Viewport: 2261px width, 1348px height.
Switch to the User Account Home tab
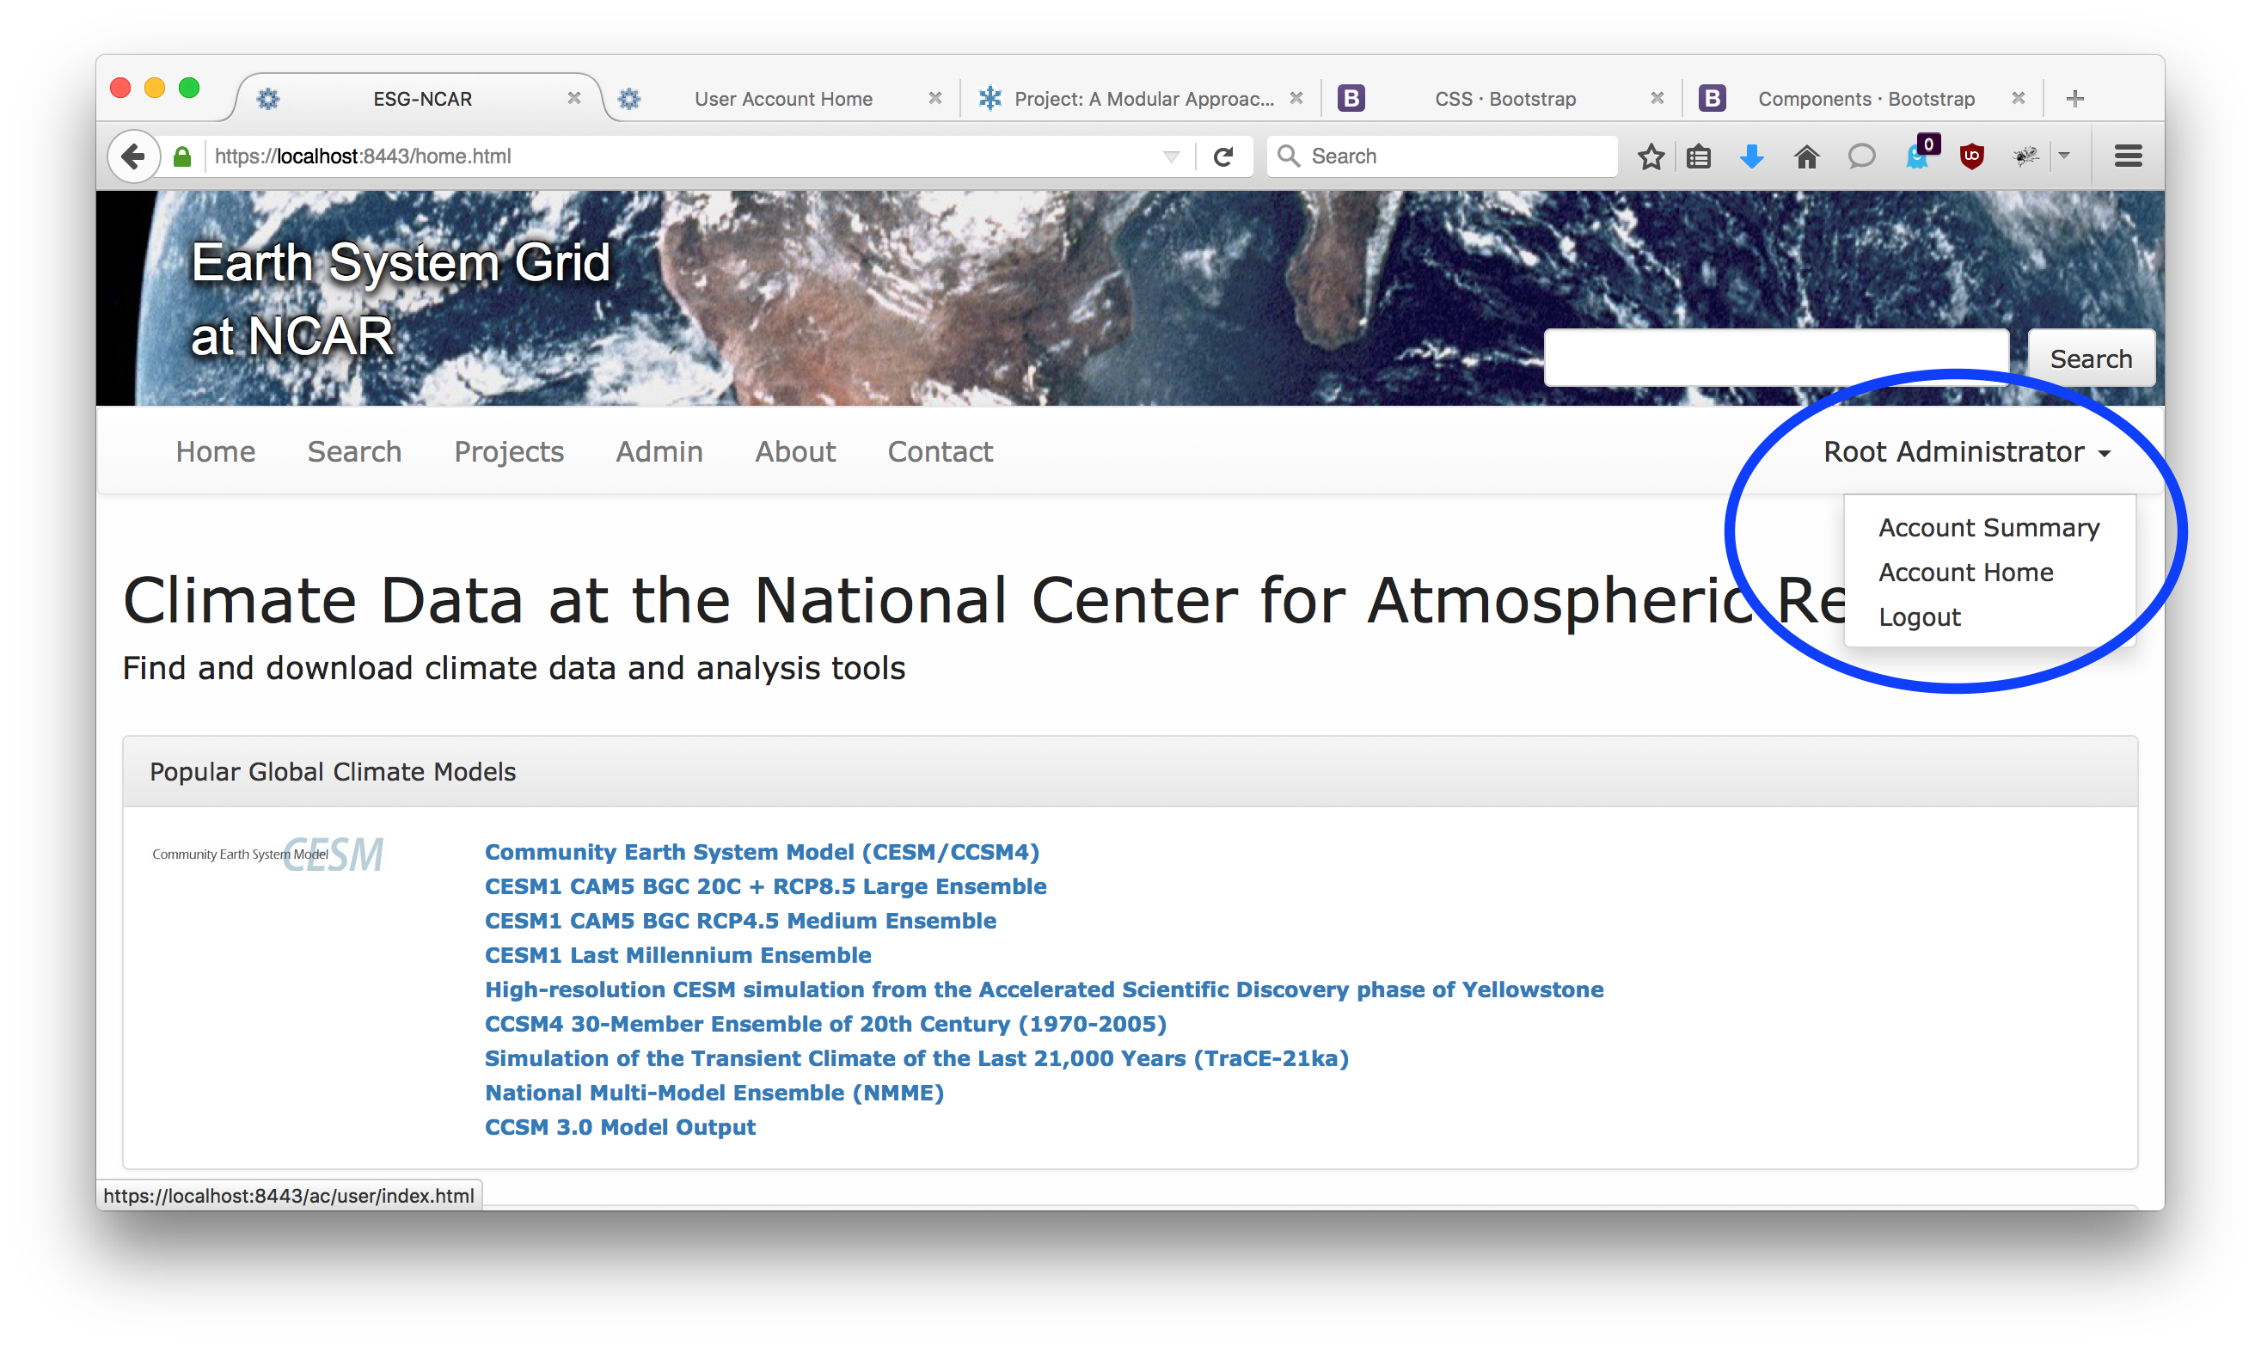pos(782,99)
